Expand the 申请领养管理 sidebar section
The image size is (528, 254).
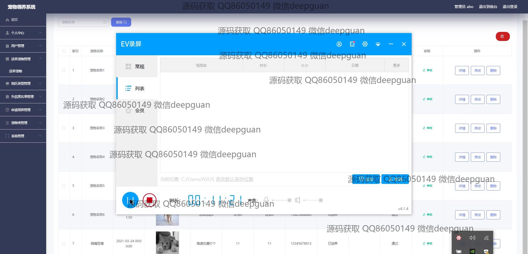click(23, 110)
